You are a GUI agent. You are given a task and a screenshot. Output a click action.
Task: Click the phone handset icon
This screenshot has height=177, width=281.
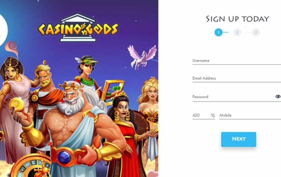coord(213,115)
